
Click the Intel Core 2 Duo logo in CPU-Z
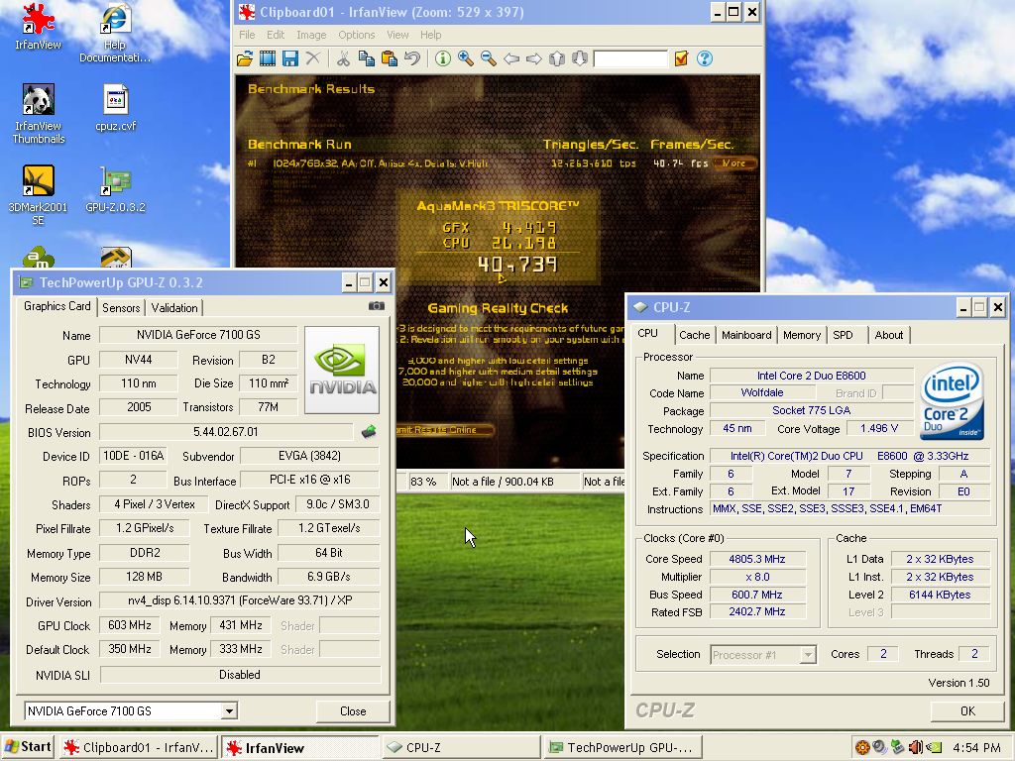pyautogui.click(x=952, y=400)
